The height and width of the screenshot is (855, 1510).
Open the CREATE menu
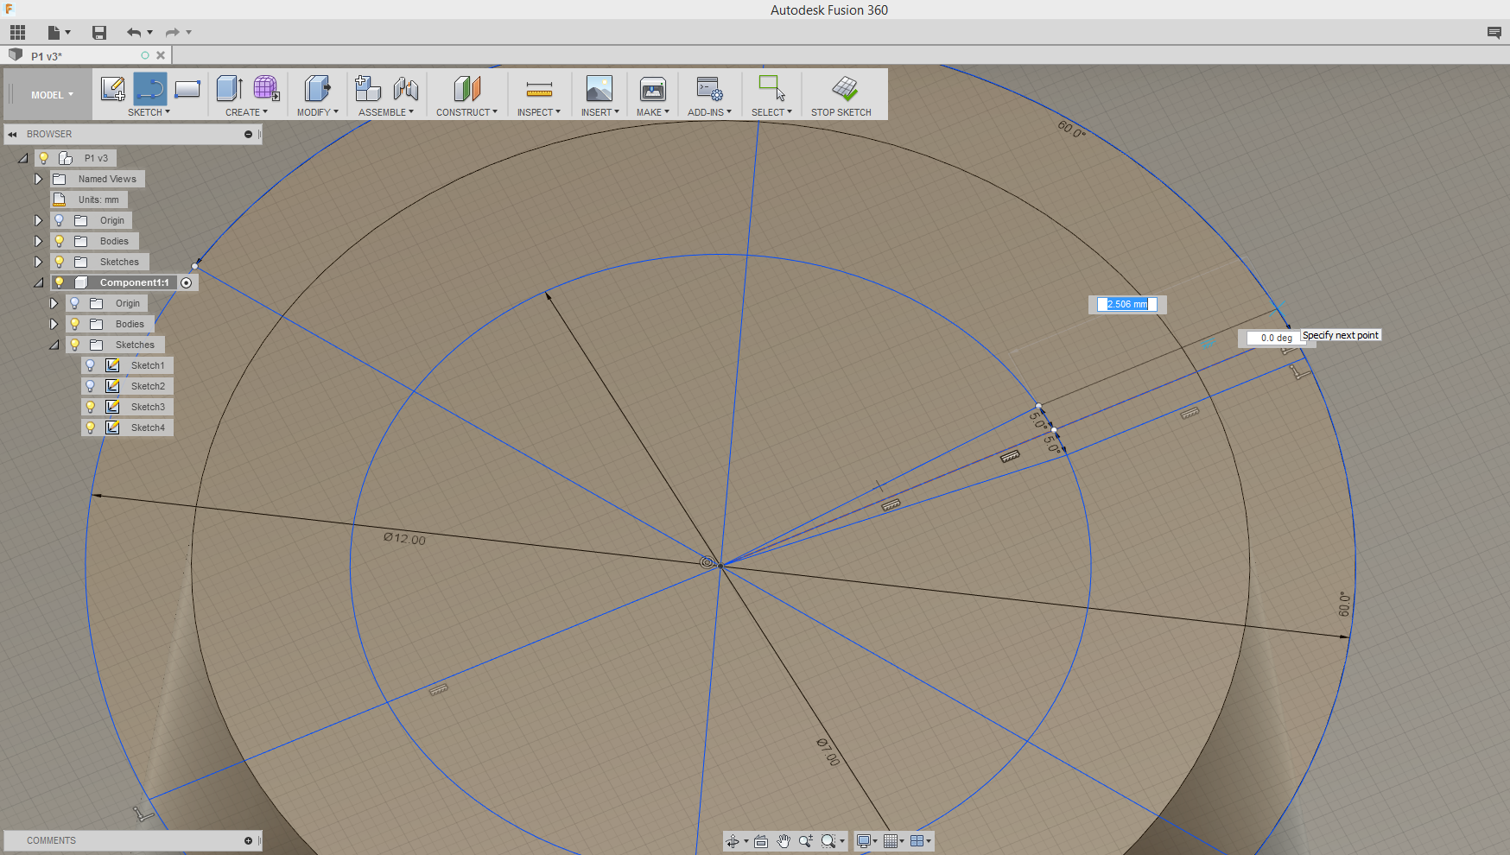(x=246, y=112)
